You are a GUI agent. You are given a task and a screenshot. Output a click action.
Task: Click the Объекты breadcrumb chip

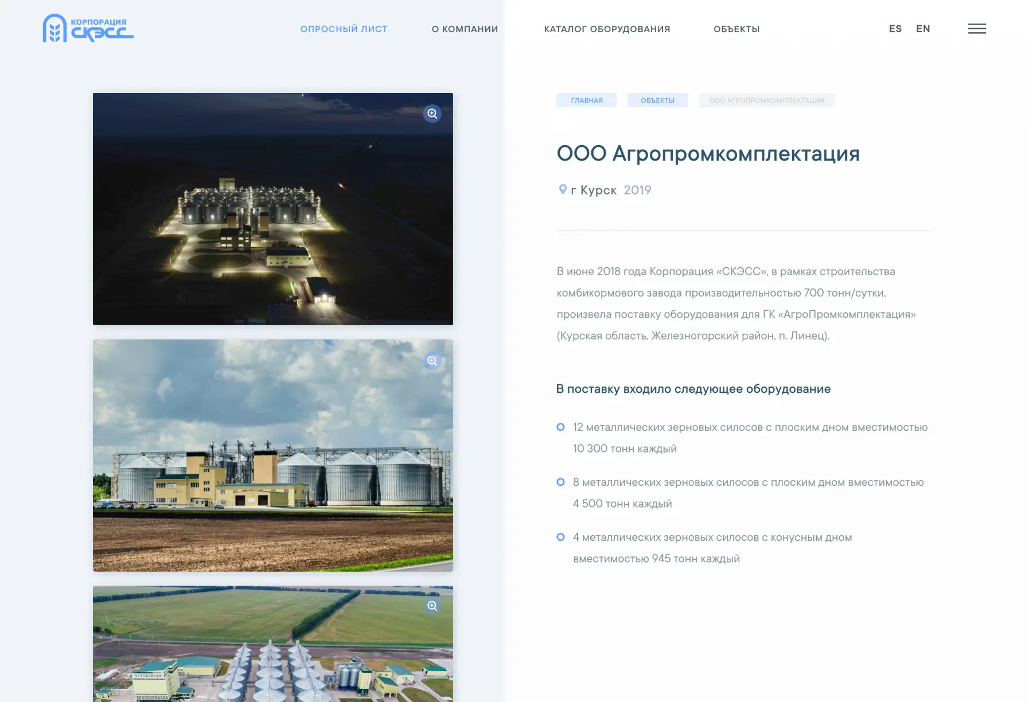coord(657,100)
